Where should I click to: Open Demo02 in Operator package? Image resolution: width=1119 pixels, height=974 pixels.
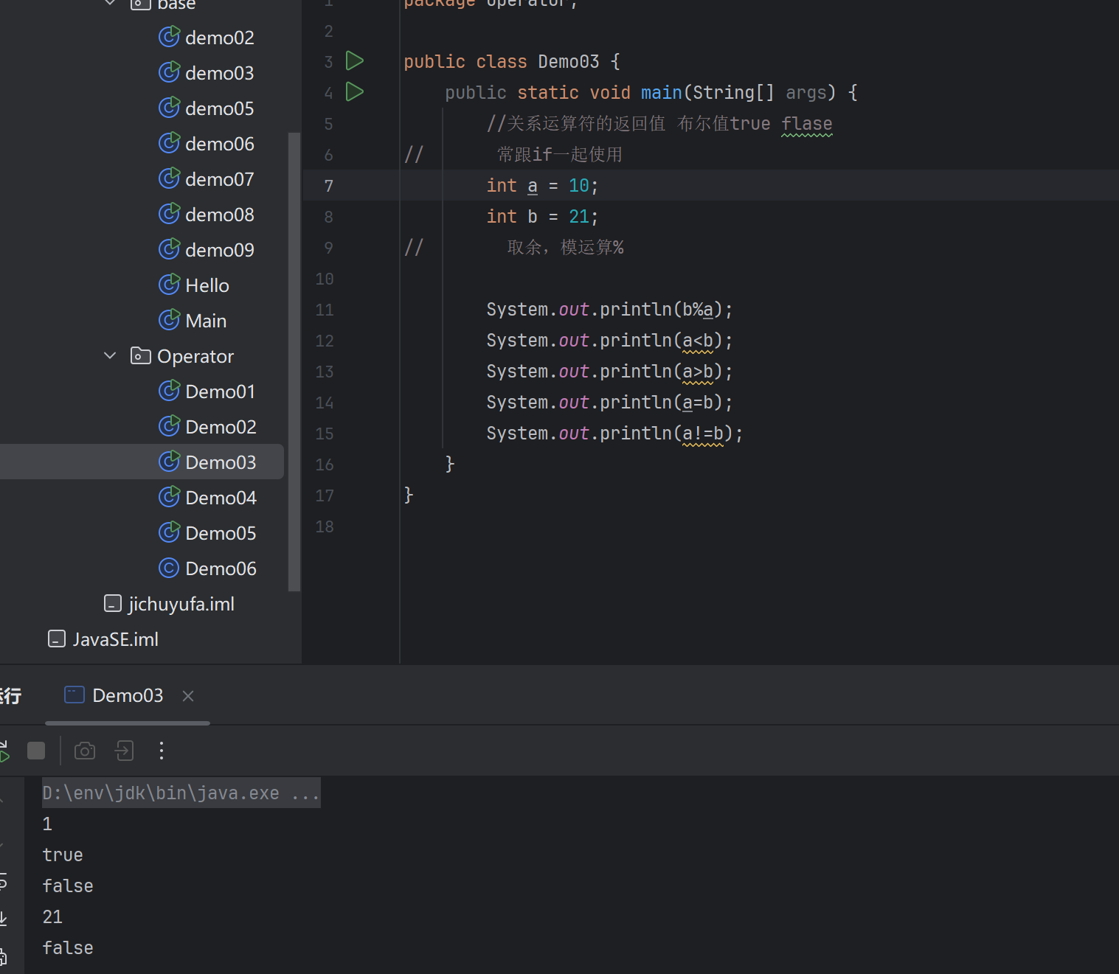[x=221, y=427]
